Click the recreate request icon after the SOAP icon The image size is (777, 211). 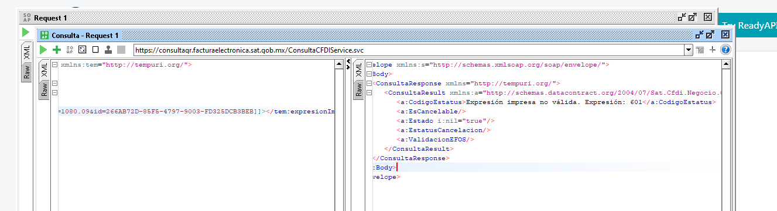83,50
